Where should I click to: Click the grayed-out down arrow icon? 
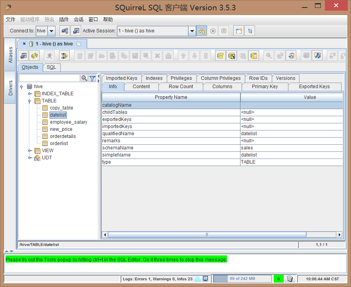[x=195, y=56]
